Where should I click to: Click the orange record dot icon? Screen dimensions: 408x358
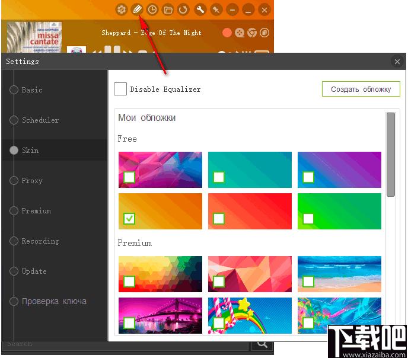pos(227,33)
